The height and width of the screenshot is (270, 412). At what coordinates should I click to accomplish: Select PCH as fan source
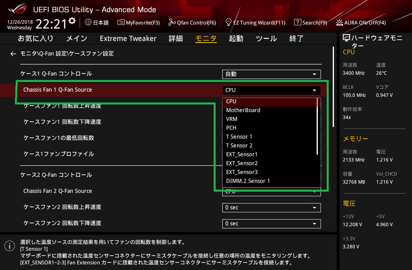(x=270, y=128)
